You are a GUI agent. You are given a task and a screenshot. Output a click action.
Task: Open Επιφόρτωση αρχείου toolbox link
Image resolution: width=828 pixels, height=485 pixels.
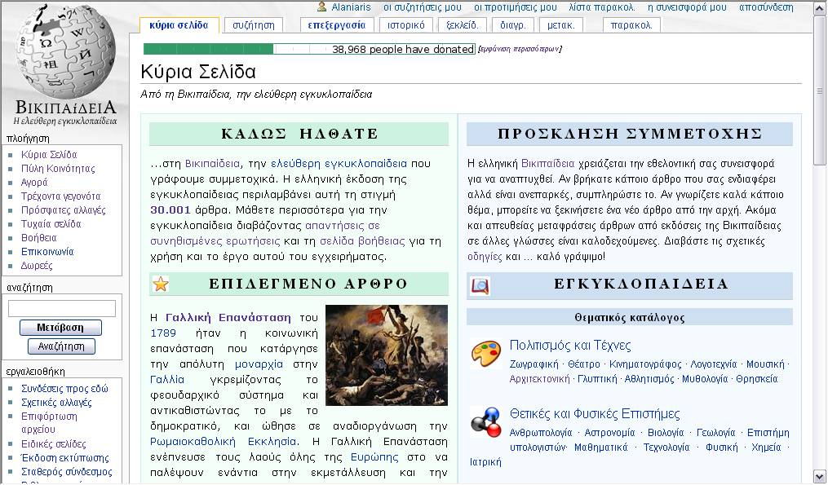click(x=49, y=423)
